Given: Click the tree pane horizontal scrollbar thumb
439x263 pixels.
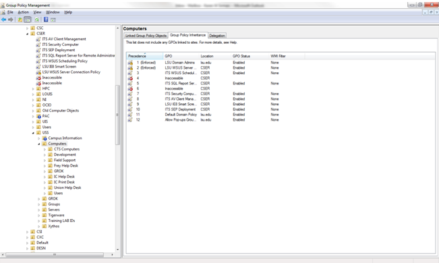Looking at the screenshot, I should tap(55, 255).
